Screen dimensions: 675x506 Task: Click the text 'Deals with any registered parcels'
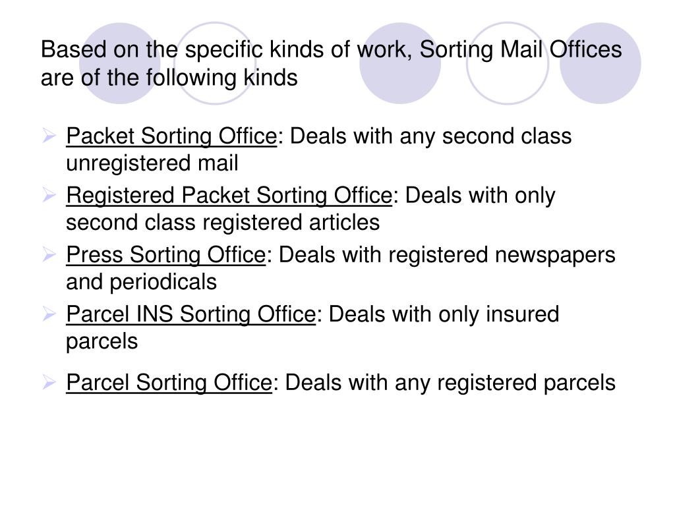tap(450, 383)
